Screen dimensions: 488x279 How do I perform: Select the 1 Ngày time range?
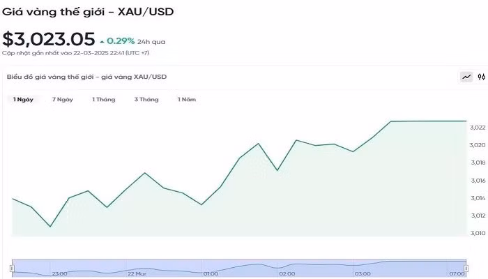coord(23,100)
